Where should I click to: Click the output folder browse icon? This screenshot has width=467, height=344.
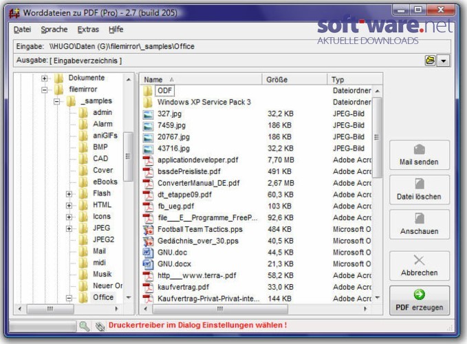click(430, 61)
